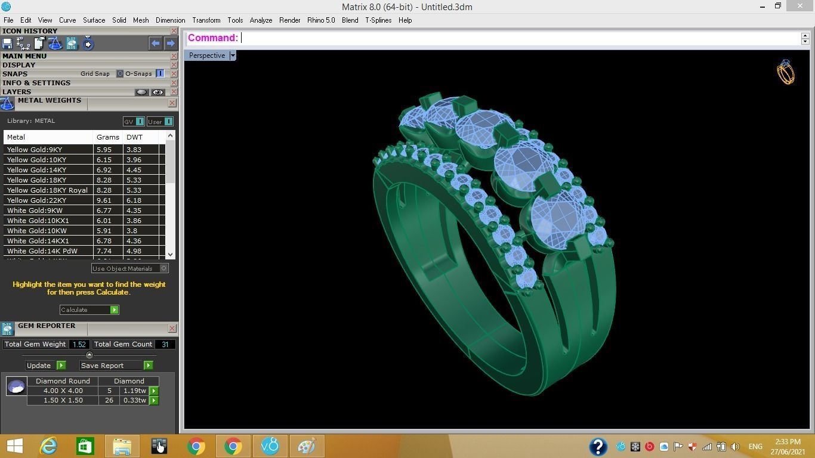Toggle the O-Snaps switch
The height and width of the screenshot is (458, 815).
click(x=160, y=74)
